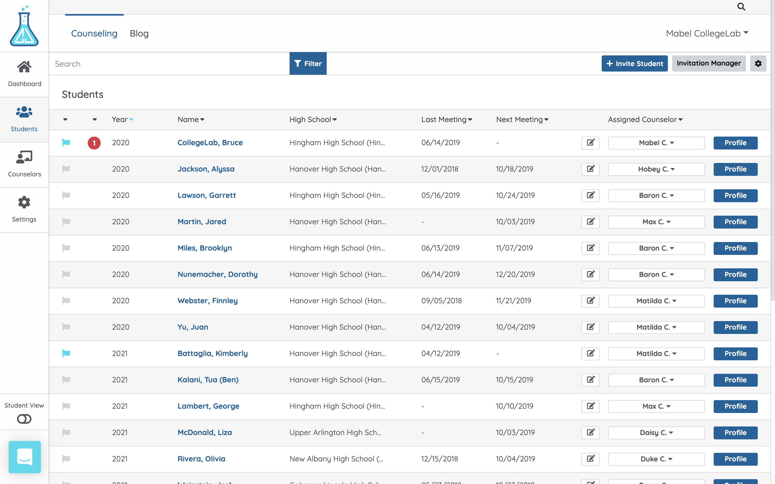This screenshot has width=775, height=484.
Task: Change counselor Hobey C. for Alyssa Jackson
Action: [656, 169]
